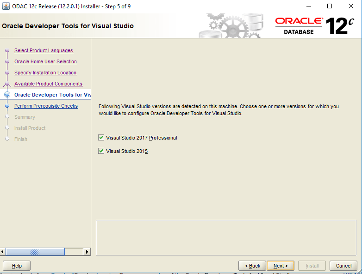Screen dimensions: 362x274
Task: Click the Available Product Components step bullet
Action: 7,84
